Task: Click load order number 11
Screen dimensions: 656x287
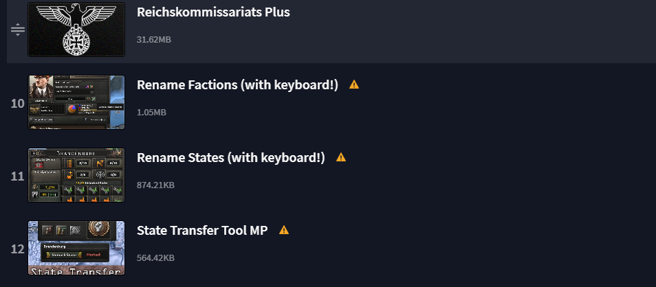Action: [18, 176]
